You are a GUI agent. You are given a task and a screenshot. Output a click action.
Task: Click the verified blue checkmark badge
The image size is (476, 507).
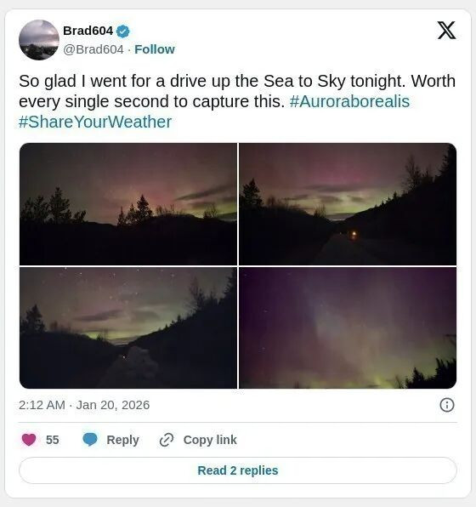pos(123,31)
